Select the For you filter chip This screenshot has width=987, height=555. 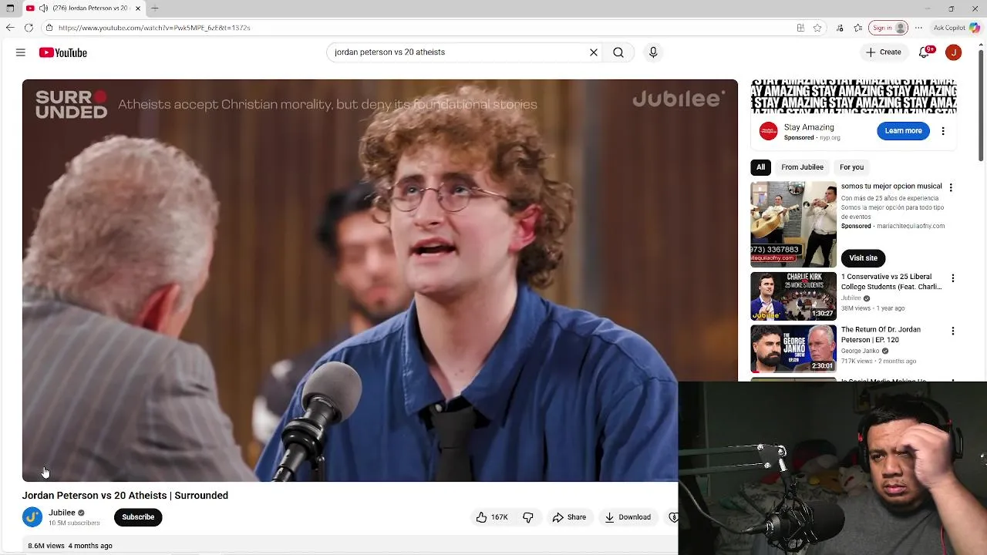851,167
